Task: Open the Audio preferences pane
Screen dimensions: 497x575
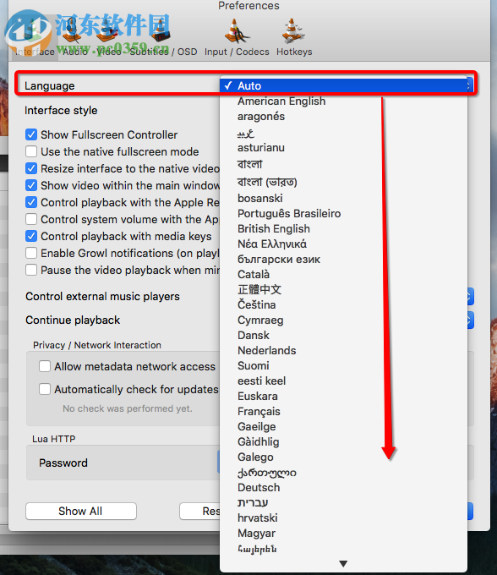Action: coord(74,37)
